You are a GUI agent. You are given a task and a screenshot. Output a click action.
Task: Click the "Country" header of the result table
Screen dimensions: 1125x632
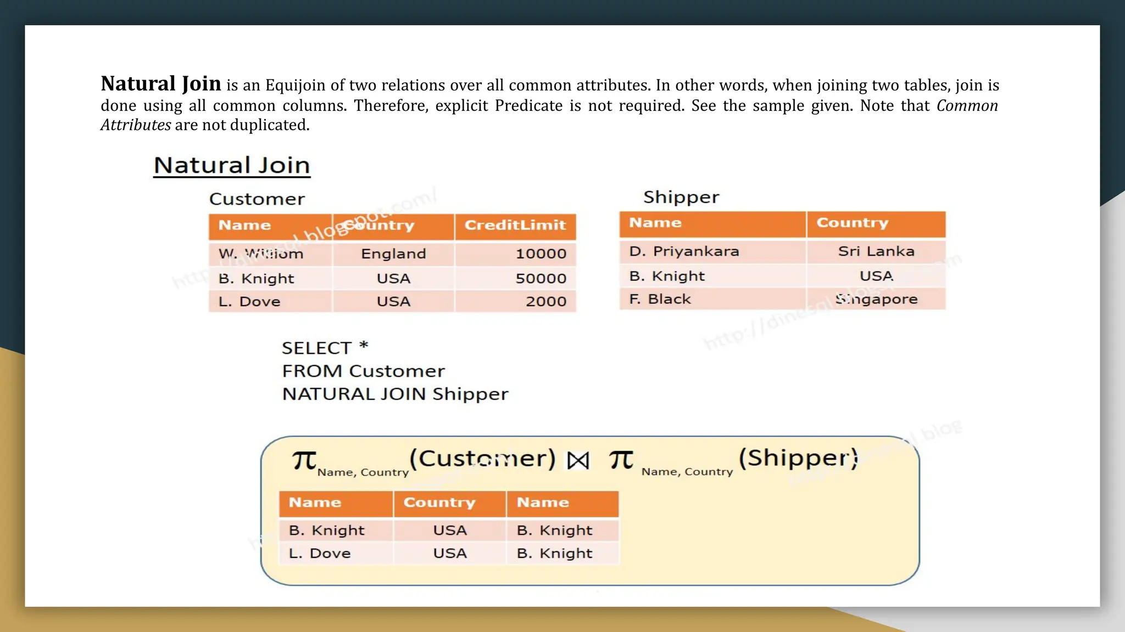(449, 504)
